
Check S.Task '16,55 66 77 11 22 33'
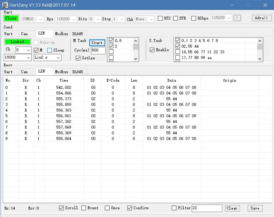tap(178, 52)
